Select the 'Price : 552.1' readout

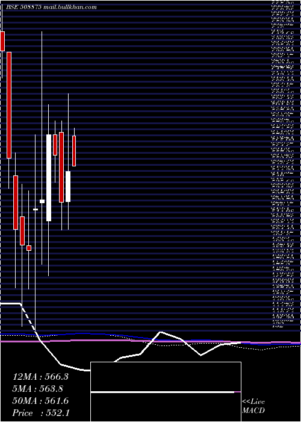pos(41,413)
